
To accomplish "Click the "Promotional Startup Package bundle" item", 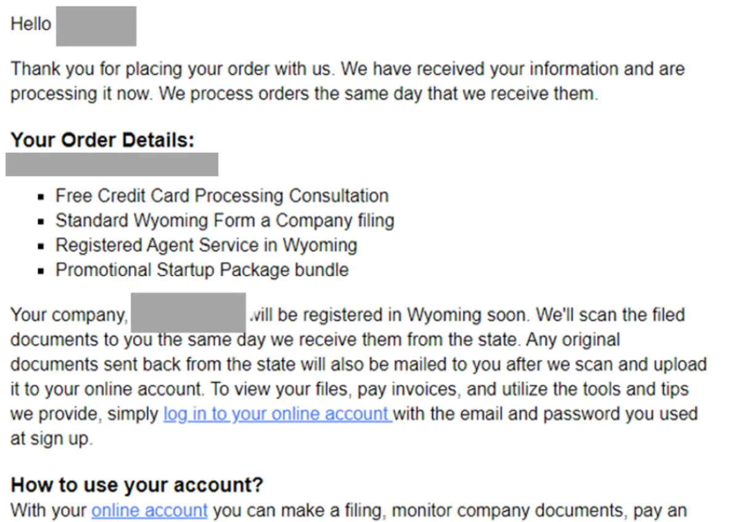I will [202, 270].
